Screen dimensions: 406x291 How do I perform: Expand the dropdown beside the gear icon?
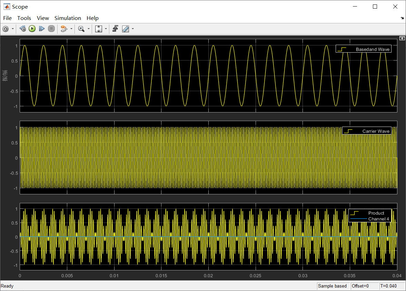tap(12, 29)
